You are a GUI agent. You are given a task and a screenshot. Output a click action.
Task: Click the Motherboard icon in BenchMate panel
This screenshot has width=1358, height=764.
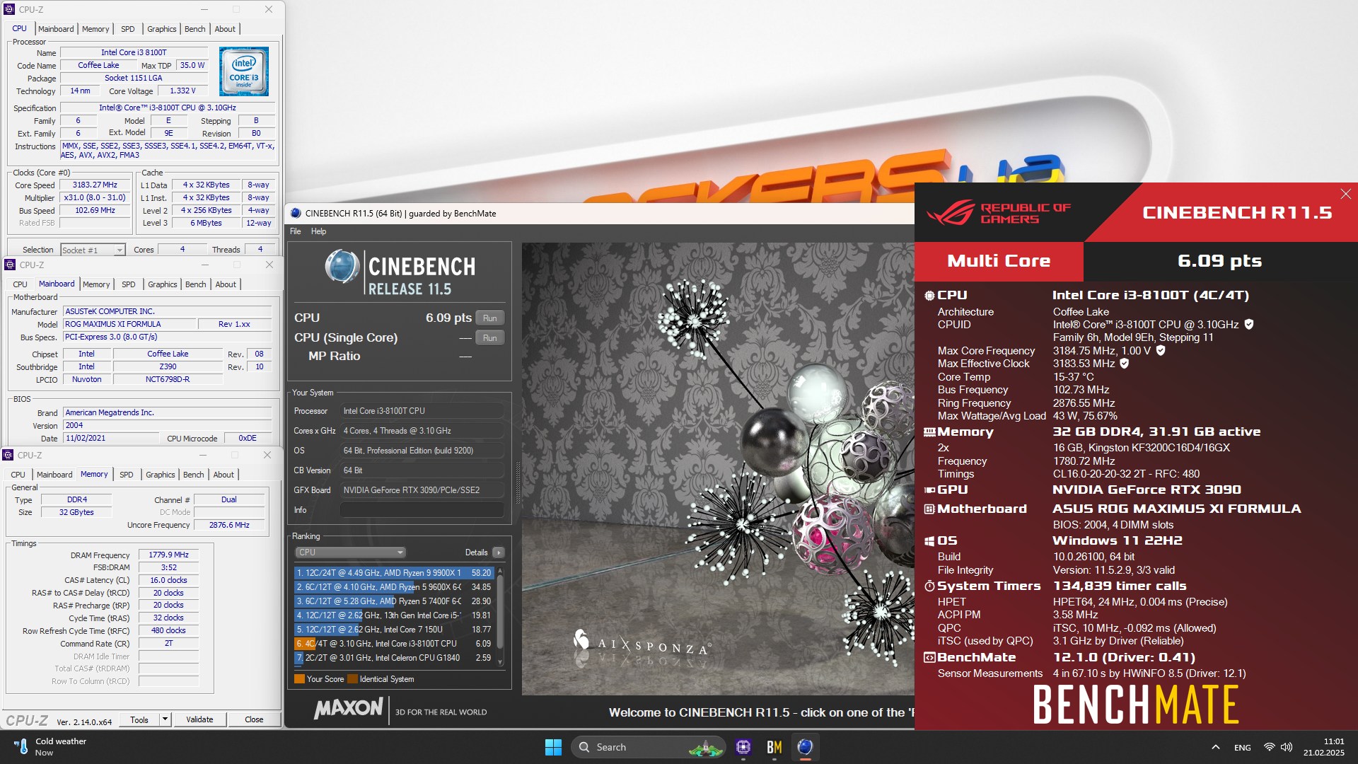929,509
